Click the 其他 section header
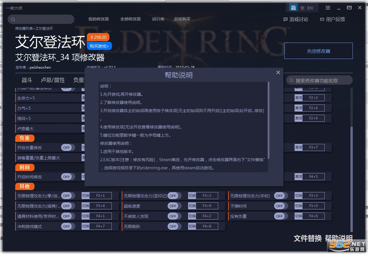The image size is (368, 254). point(25,186)
